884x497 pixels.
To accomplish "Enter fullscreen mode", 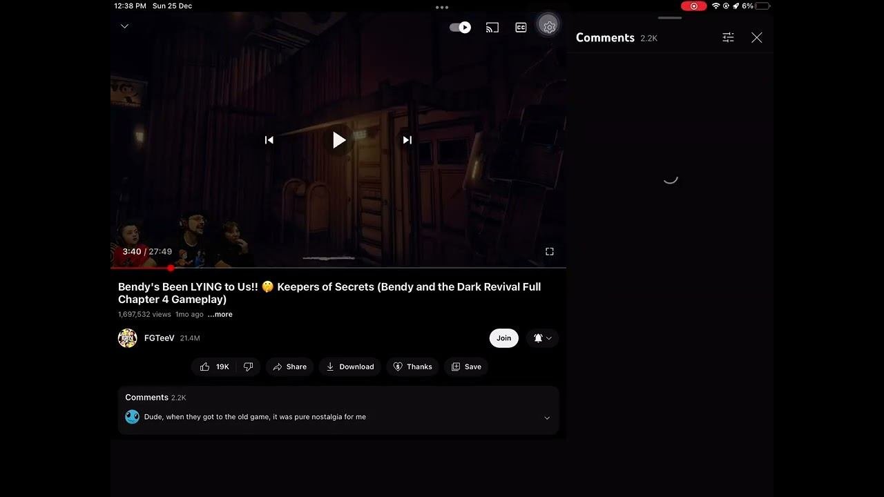I will (550, 252).
